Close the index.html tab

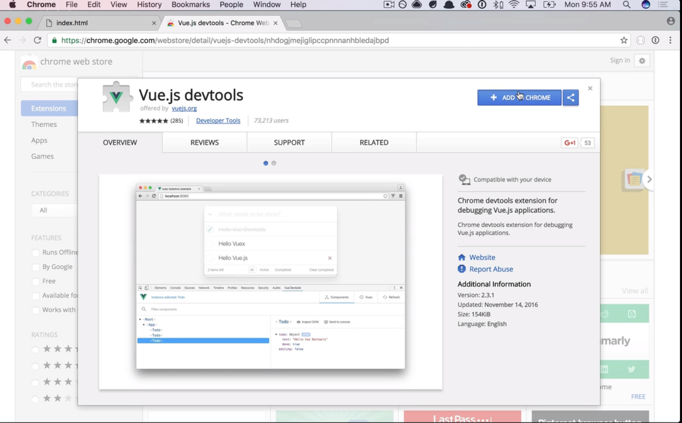(x=154, y=23)
